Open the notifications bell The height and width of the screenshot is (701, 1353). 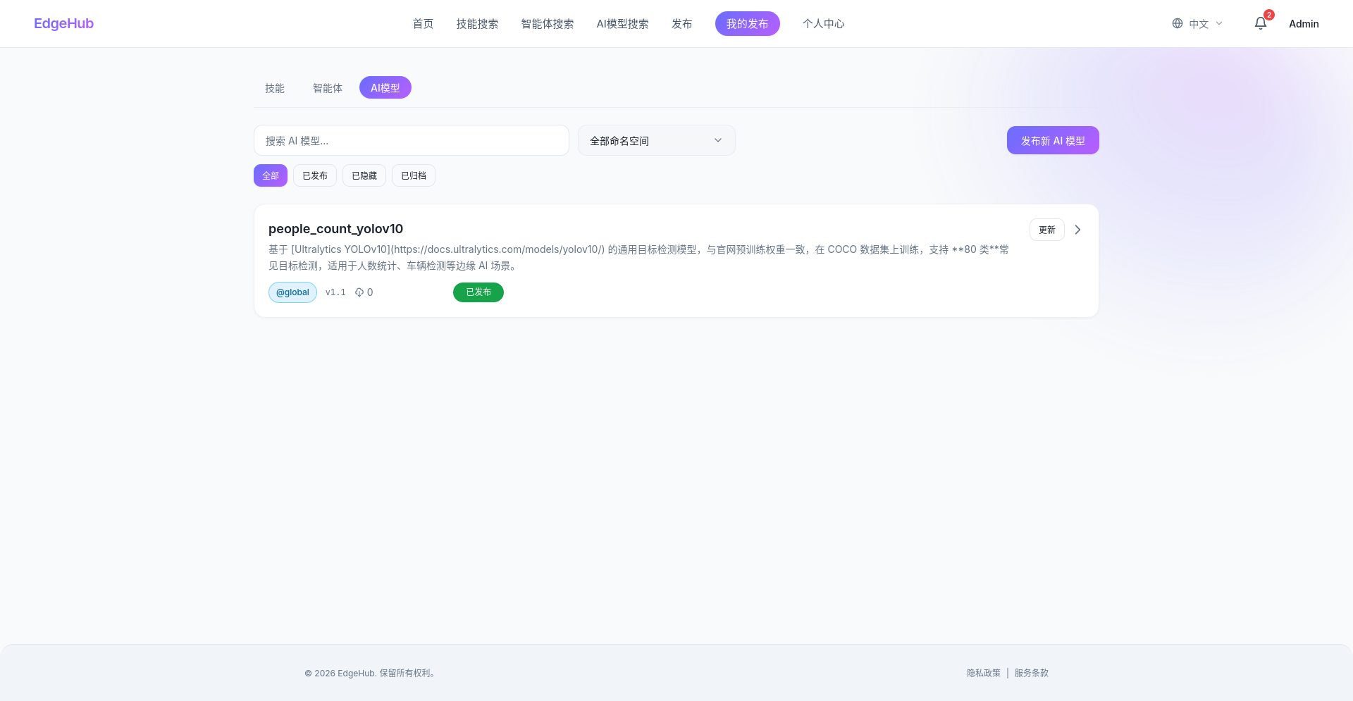(1261, 23)
